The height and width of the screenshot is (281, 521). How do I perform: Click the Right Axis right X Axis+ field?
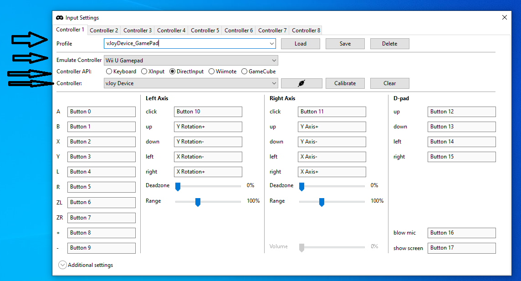point(332,172)
